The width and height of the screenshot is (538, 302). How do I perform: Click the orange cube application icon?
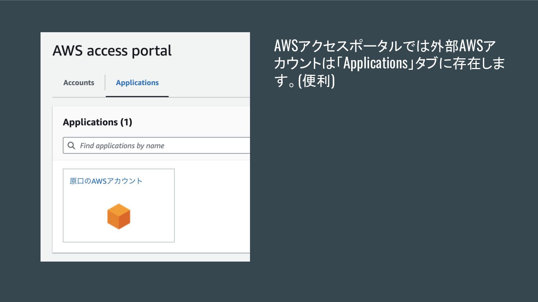(x=119, y=216)
